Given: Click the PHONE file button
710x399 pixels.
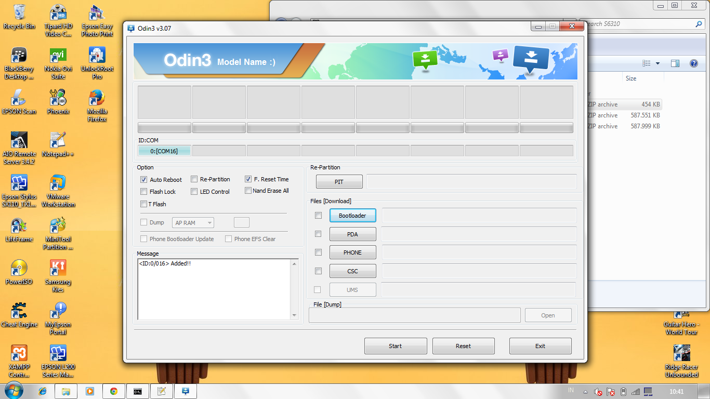Looking at the screenshot, I should coord(352,252).
